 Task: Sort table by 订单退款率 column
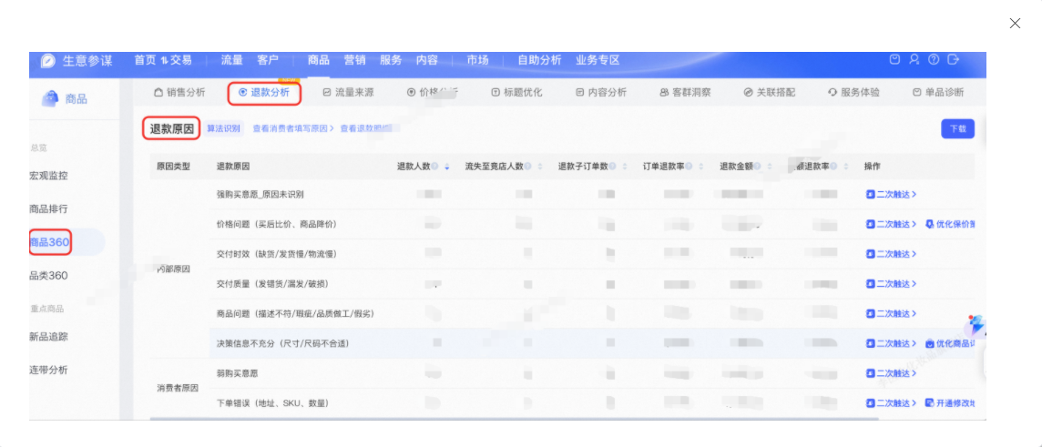701,167
